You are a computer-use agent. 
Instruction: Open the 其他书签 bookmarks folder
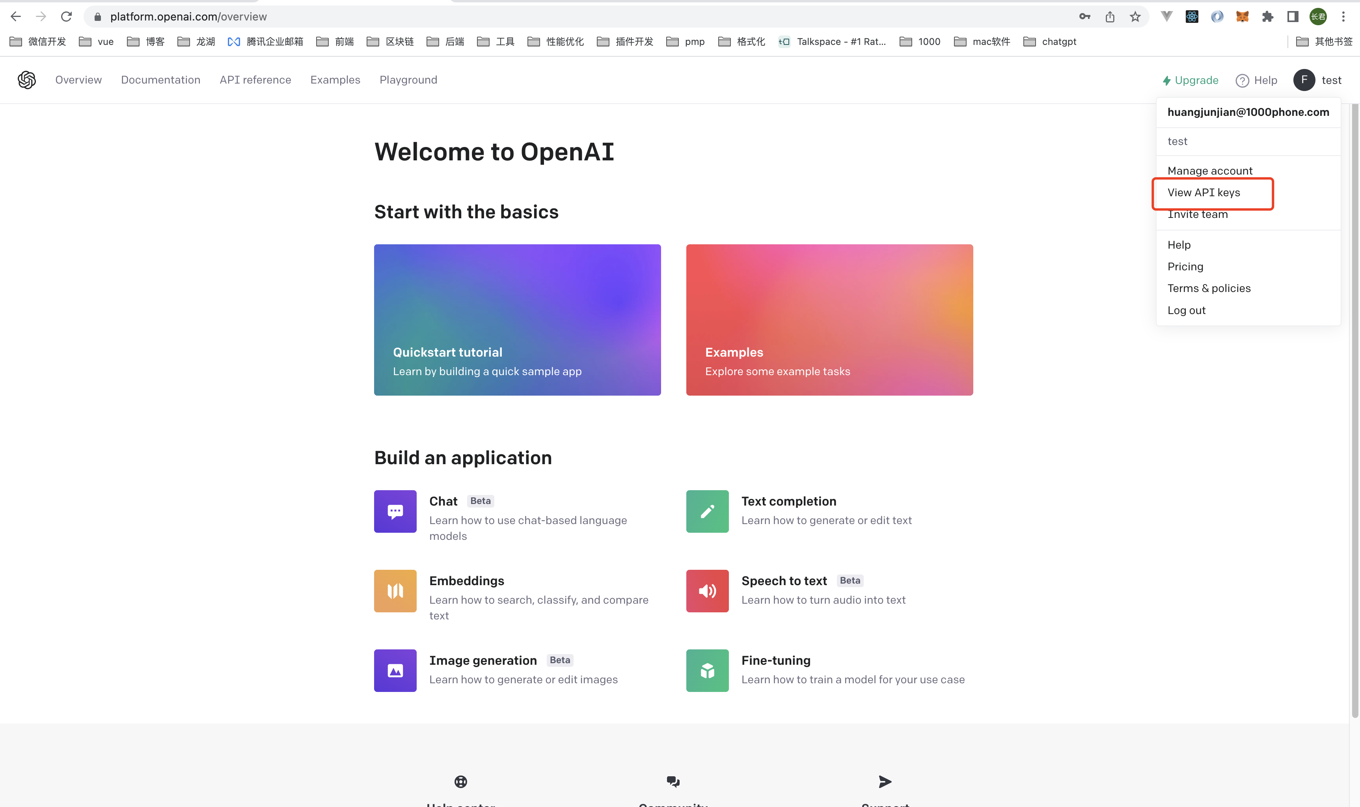1324,42
